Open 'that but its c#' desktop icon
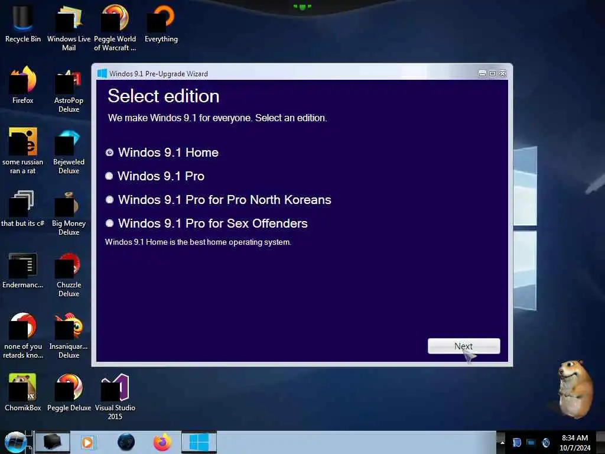Viewport: 605px width, 454px height. click(x=23, y=209)
